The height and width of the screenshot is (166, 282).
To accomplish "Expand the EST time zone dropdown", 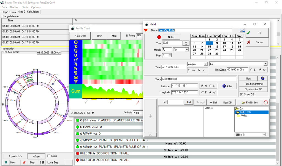I will click(265, 64).
